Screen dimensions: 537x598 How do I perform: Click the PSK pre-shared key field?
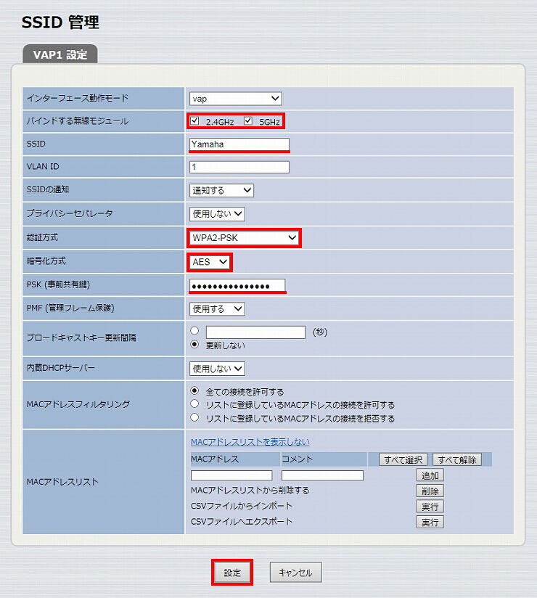click(237, 286)
